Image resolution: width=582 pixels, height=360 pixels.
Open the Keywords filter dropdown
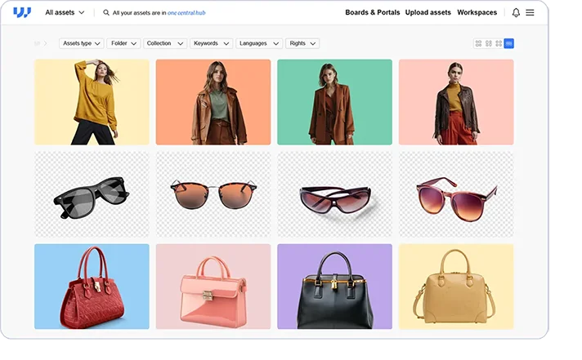[211, 43]
